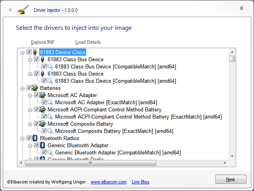The image size is (254, 191).
Task: Click the Microsoft ACPI-Compliant Control Method Battery icon
Action: (42, 109)
